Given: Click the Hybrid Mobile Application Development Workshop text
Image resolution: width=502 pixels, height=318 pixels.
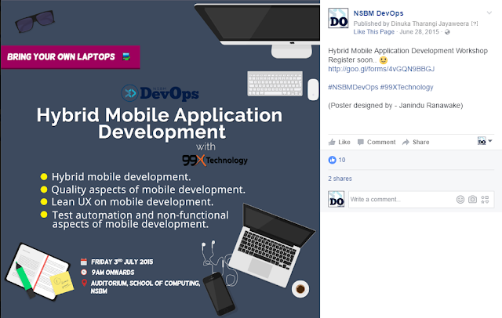Looking at the screenshot, I should pos(408,51).
